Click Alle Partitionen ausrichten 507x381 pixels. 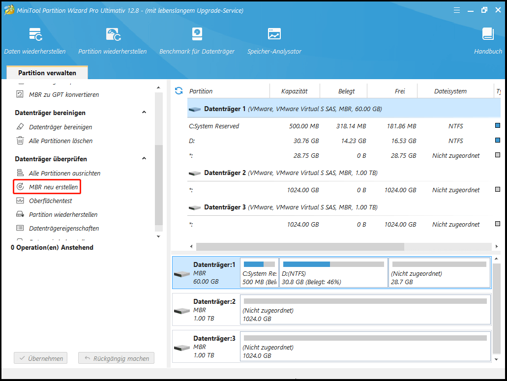(65, 173)
